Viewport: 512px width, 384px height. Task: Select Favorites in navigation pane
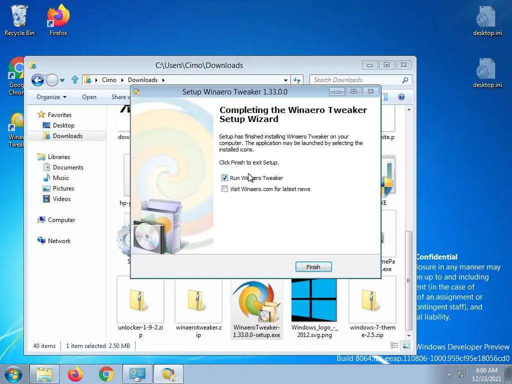(x=59, y=114)
